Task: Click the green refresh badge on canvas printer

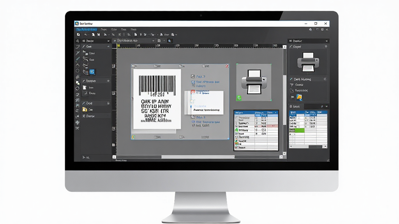Action: click(x=239, y=98)
